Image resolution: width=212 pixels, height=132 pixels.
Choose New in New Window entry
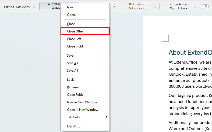tap(85, 102)
